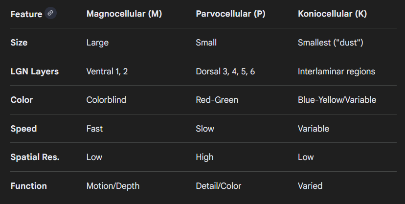Click the Colorblind cell
This screenshot has height=204, width=405.
[106, 100]
